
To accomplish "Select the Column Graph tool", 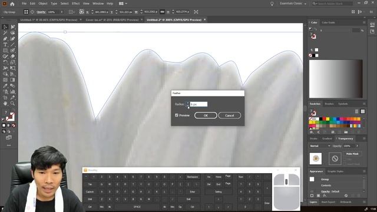I will point(12,92).
